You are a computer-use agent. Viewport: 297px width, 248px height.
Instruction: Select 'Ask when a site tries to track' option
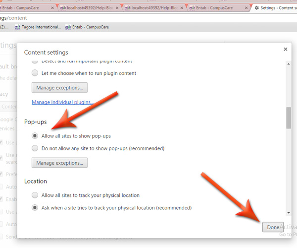35,208
